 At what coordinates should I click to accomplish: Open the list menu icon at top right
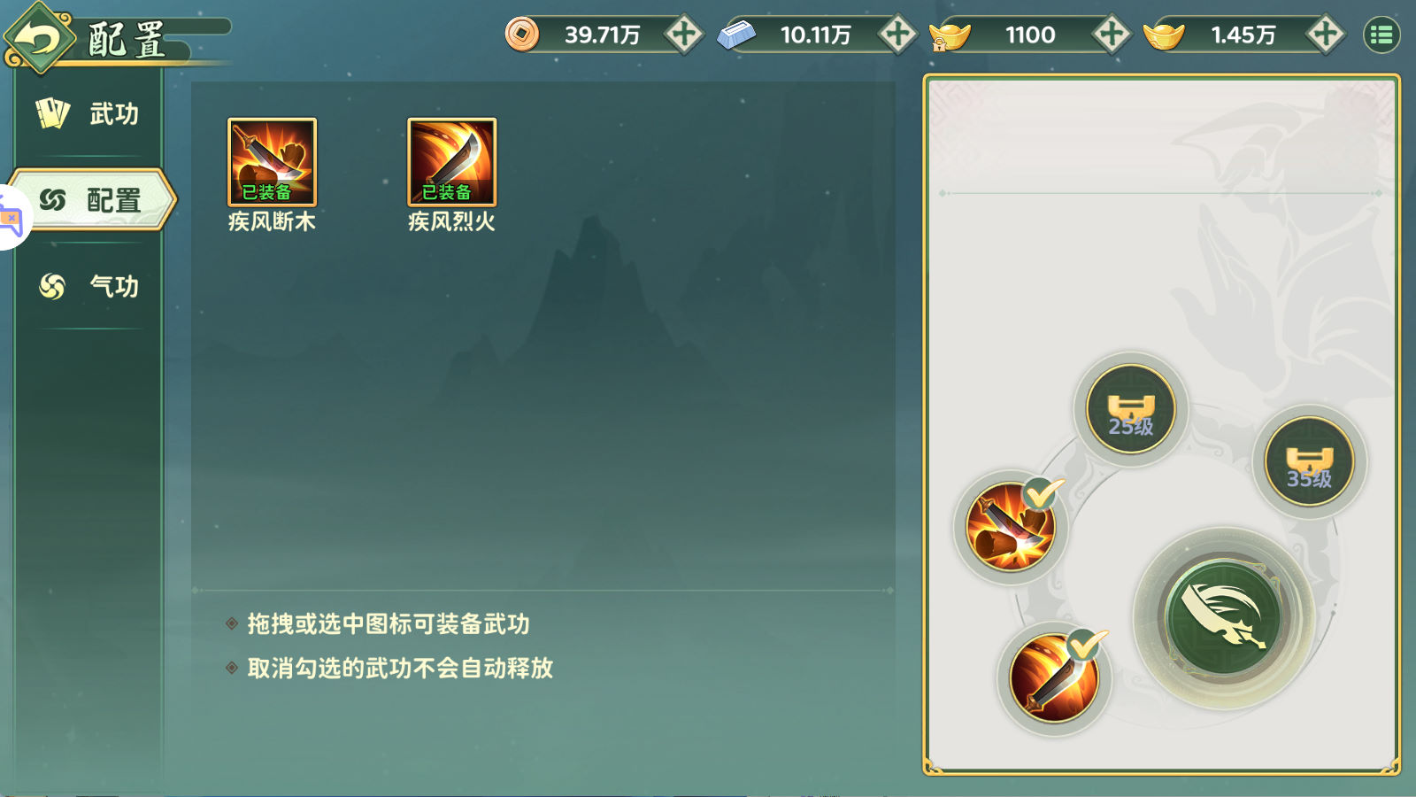(1381, 35)
